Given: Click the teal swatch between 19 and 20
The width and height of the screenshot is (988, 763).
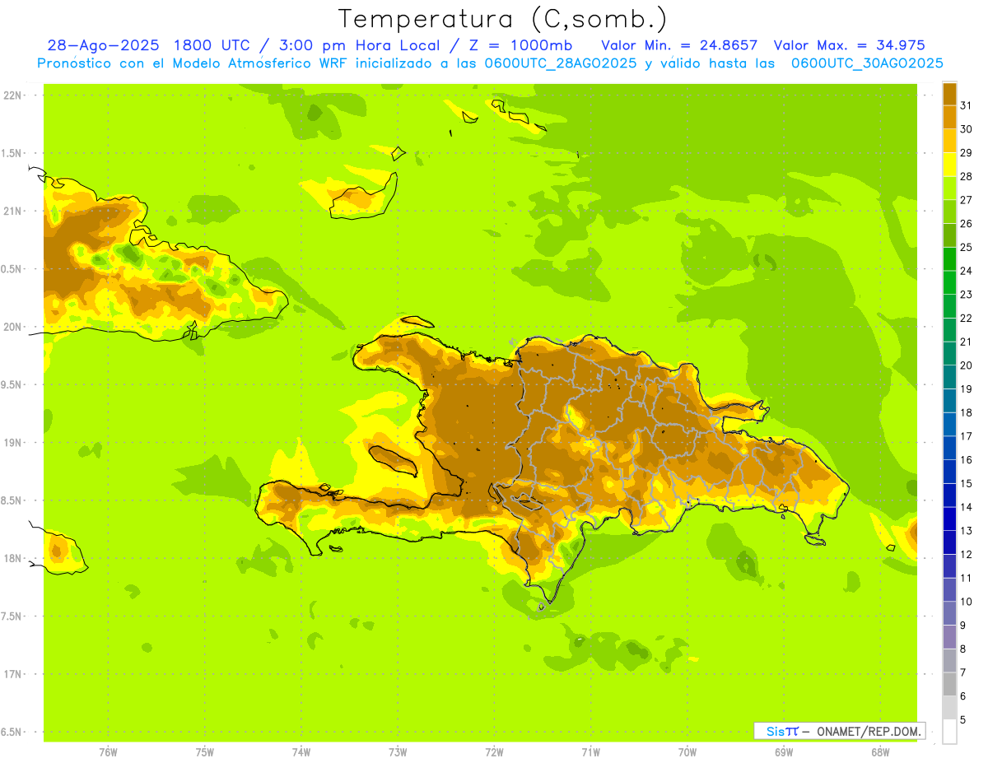Looking at the screenshot, I should click(x=949, y=376).
